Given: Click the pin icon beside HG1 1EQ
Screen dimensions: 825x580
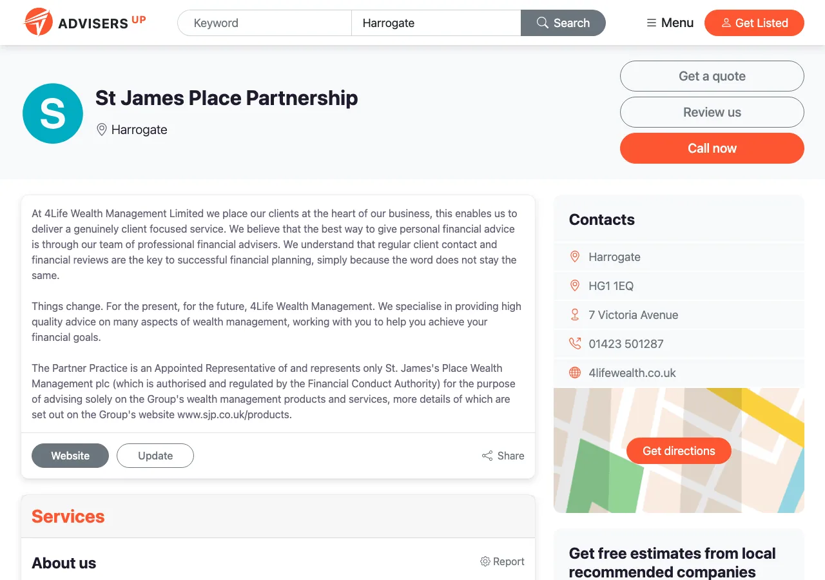Looking at the screenshot, I should click(574, 285).
